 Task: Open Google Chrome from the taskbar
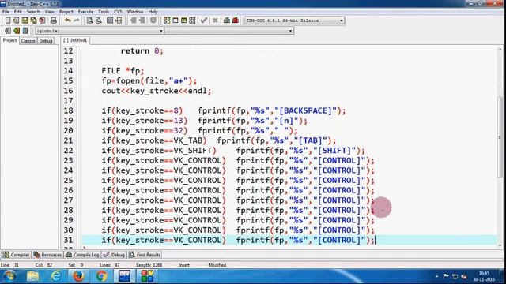click(101, 276)
